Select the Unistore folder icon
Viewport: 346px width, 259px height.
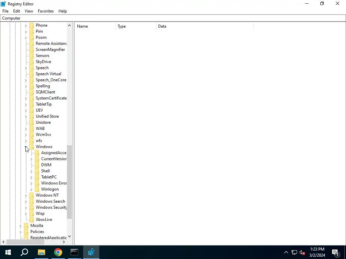click(x=31, y=122)
